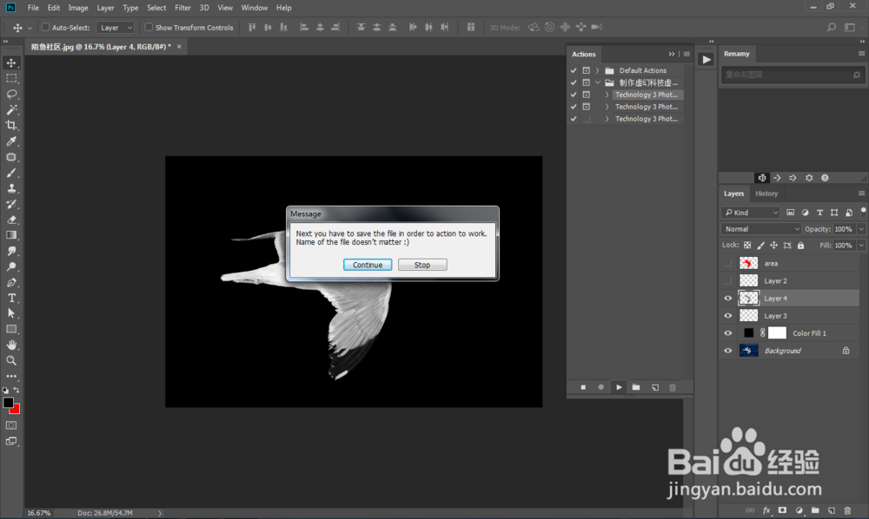Click the background red color swatch
The height and width of the screenshot is (519, 869).
(x=16, y=410)
